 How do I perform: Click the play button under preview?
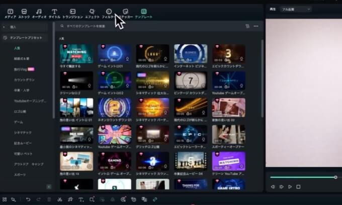click(290, 186)
